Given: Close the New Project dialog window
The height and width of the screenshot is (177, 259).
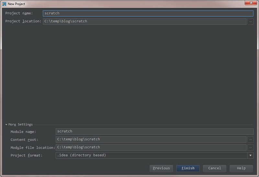Looking at the screenshot, I should [x=251, y=3].
